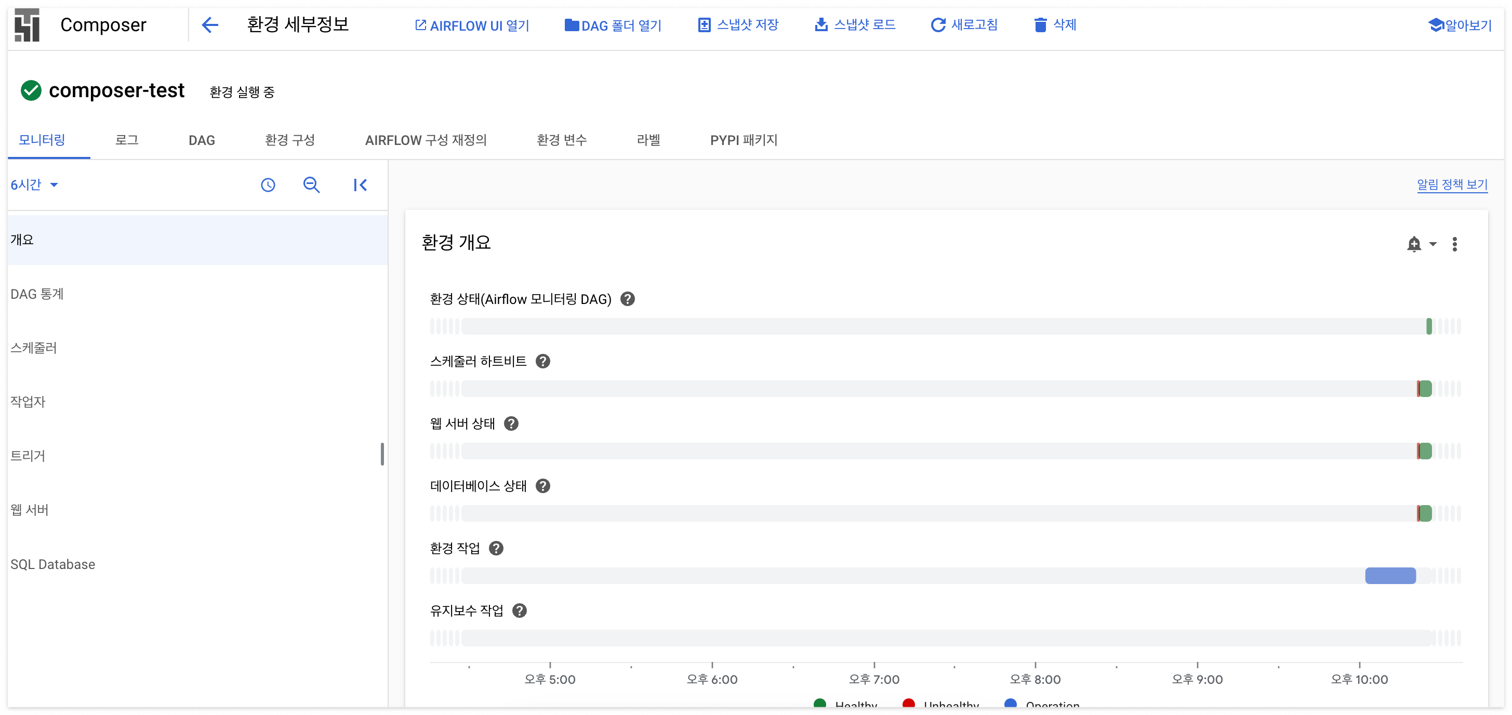Open the AIRFLOW UI 열기 link
1512x715 pixels.
[x=472, y=25]
